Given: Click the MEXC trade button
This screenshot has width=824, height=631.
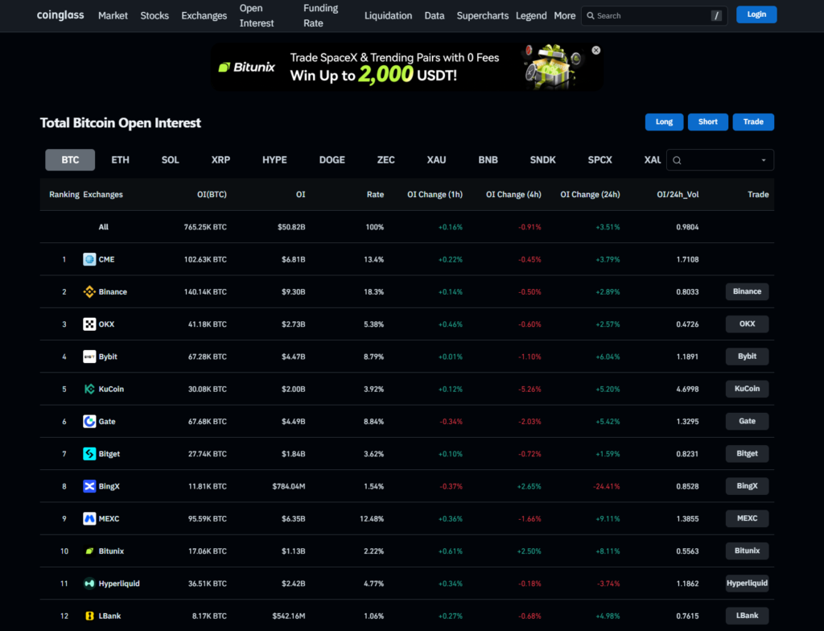Looking at the screenshot, I should coord(747,518).
